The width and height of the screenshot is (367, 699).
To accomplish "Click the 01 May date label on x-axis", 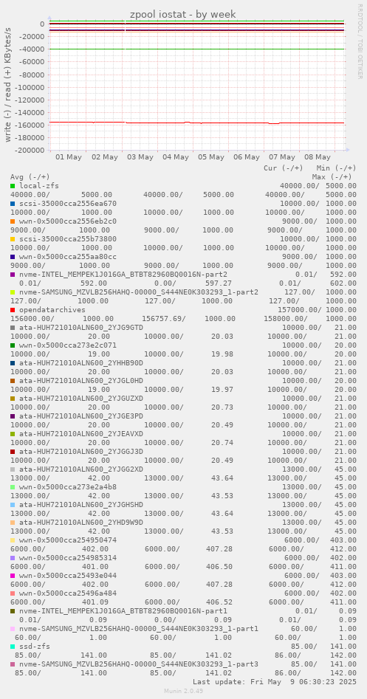I will coord(69,157).
